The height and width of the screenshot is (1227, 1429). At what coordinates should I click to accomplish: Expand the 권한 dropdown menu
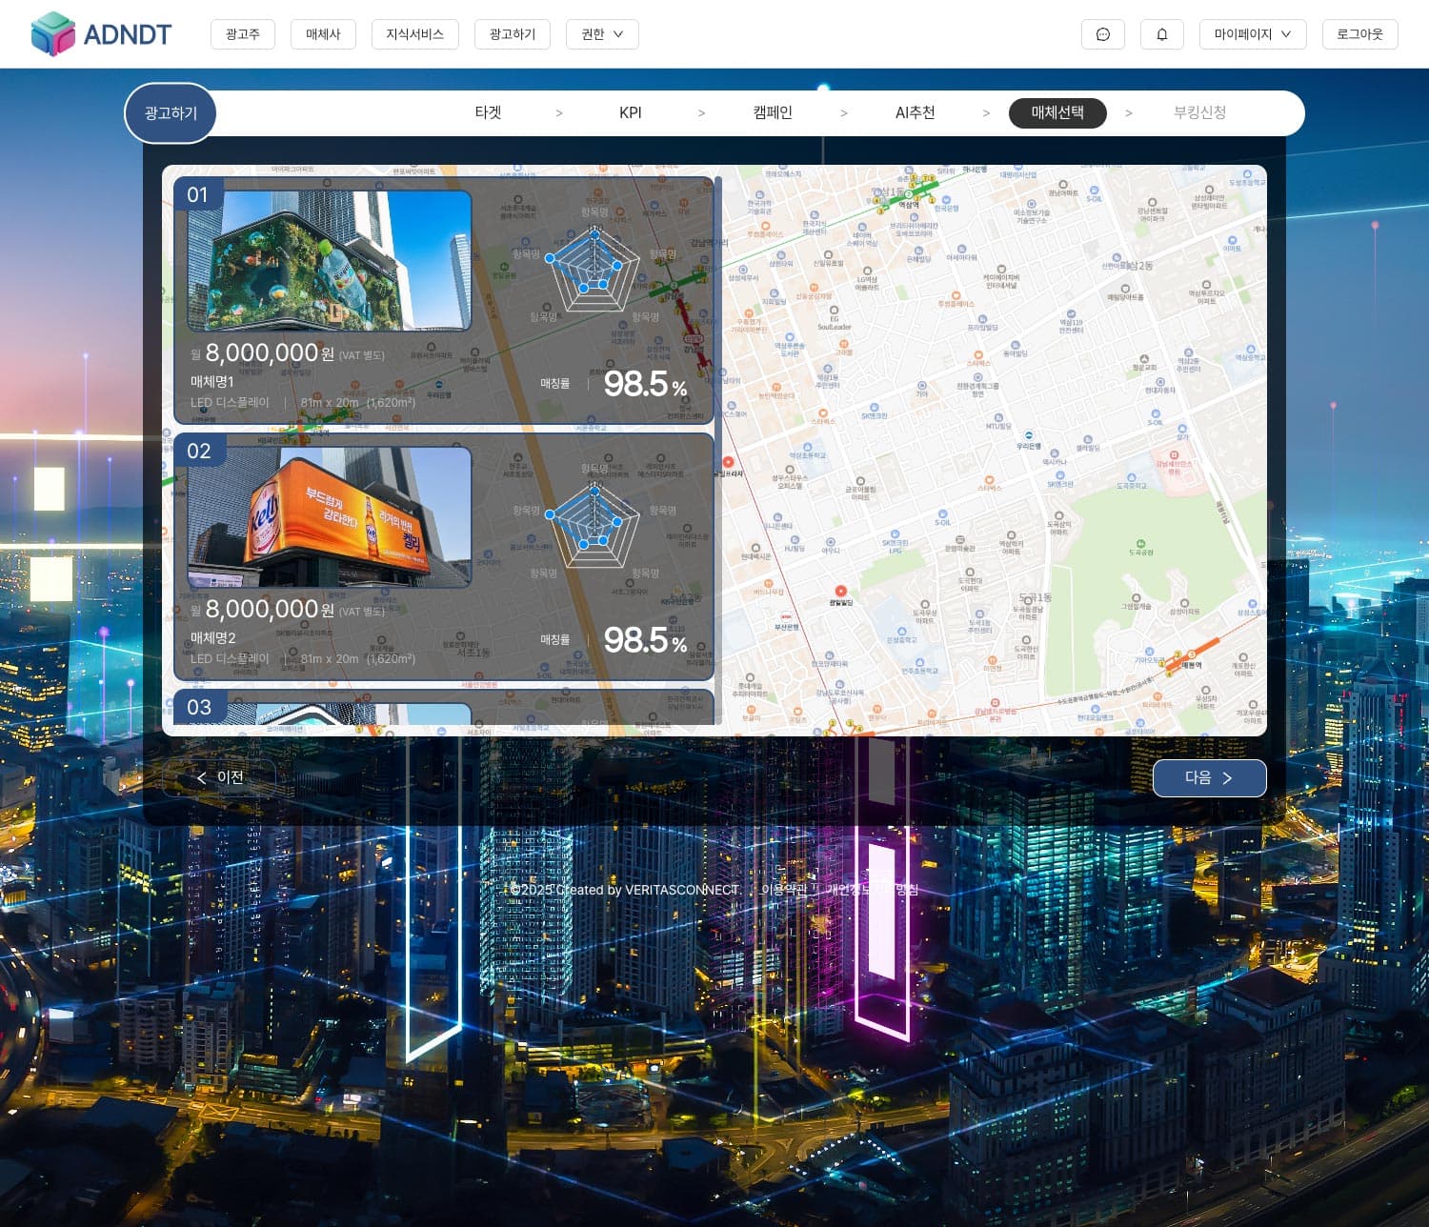click(x=602, y=34)
